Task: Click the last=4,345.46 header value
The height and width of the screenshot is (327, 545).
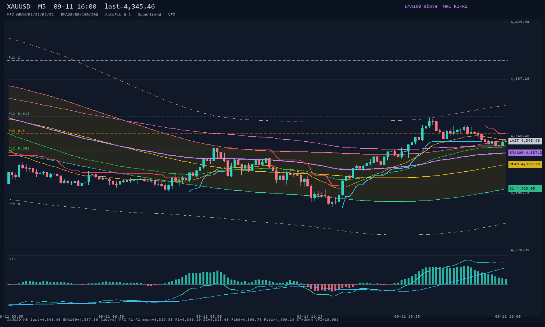Action: coord(130,6)
